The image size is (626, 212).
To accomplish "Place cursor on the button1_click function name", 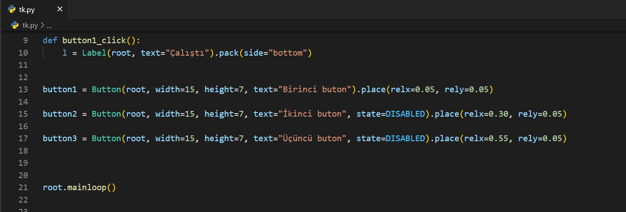I will 94,41.
